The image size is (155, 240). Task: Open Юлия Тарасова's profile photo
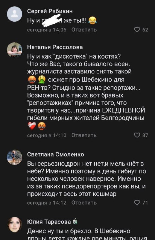pyautogui.click(x=14, y=224)
